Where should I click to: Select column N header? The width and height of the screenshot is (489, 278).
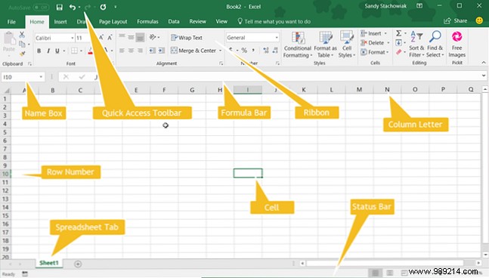coord(387,90)
